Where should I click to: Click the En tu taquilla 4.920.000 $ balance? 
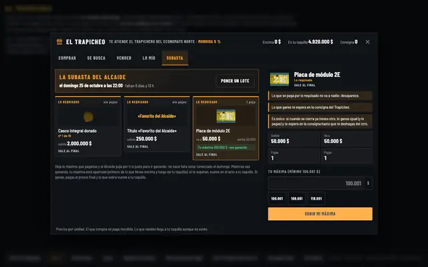point(310,42)
